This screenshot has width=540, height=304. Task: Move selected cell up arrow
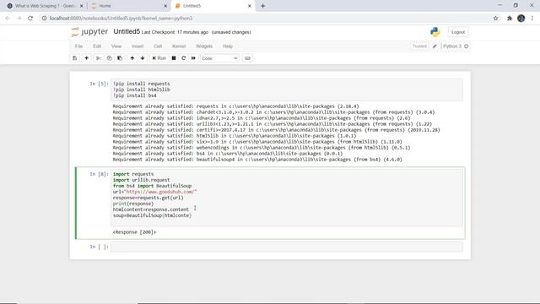132,58
